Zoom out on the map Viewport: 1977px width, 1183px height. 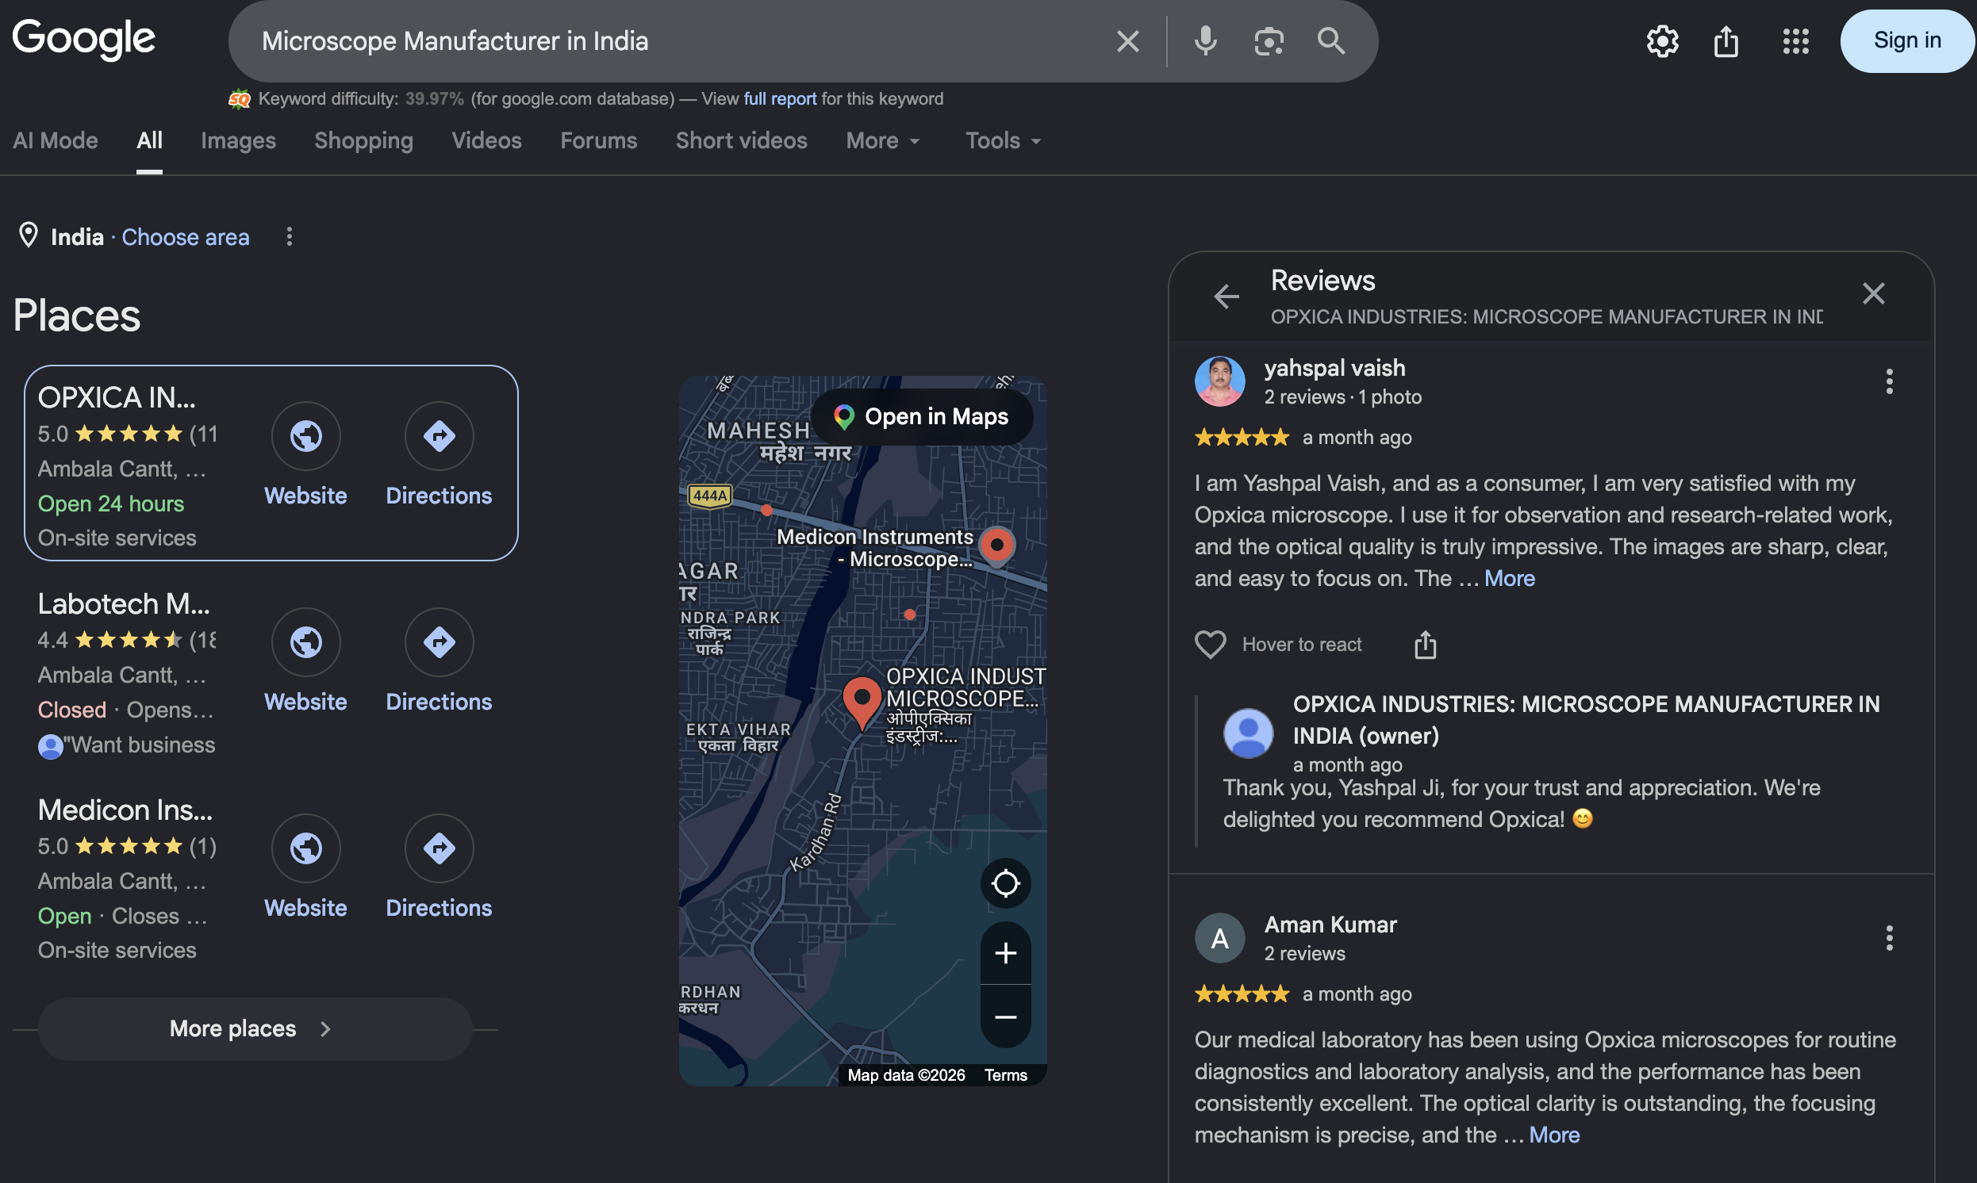[x=1005, y=1017]
